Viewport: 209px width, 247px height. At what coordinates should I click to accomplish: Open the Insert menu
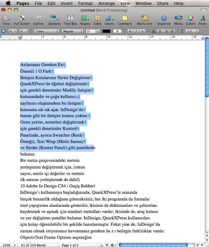pos(67,3)
